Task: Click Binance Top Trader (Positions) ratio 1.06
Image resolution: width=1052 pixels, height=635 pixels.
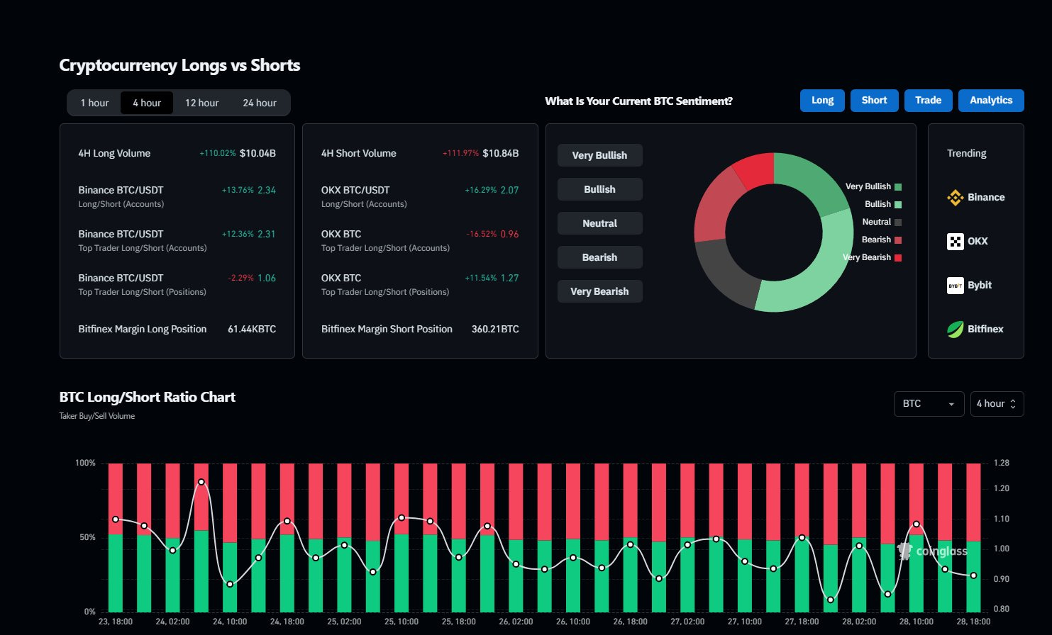Action: (267, 279)
